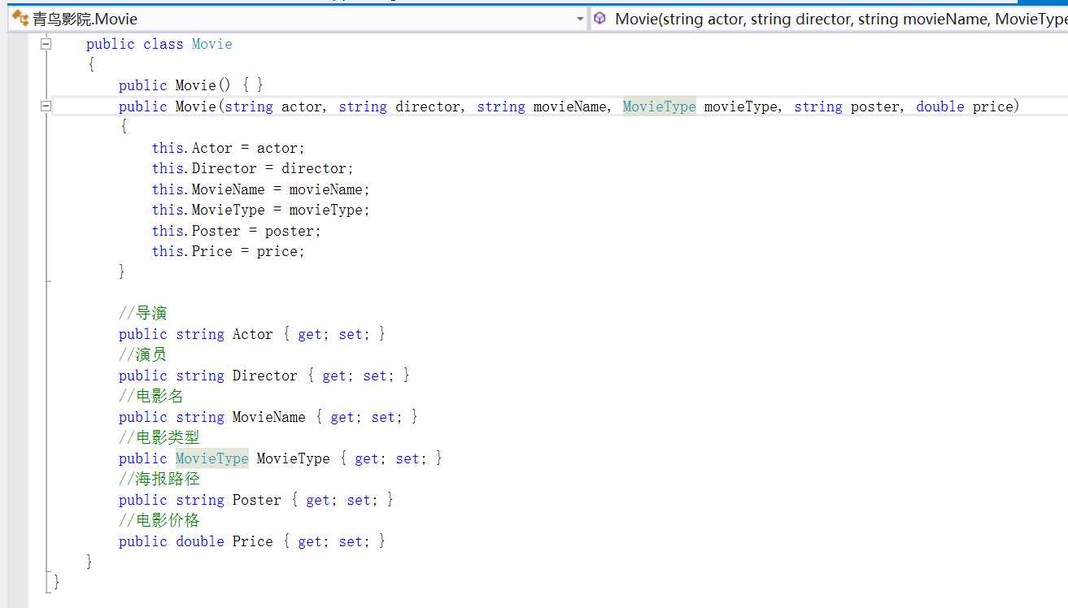Click the public string Poster property declaration
The image size is (1068, 608).
click(256, 500)
